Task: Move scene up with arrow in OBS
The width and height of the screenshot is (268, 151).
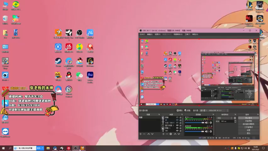Action: [x=148, y=134]
